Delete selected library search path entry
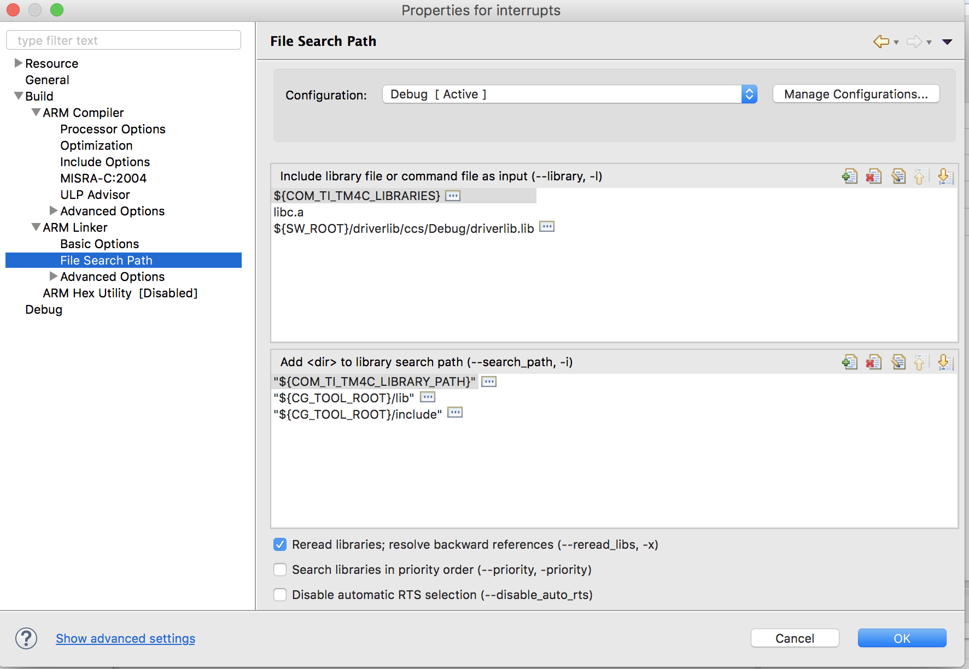This screenshot has width=969, height=669. click(873, 362)
